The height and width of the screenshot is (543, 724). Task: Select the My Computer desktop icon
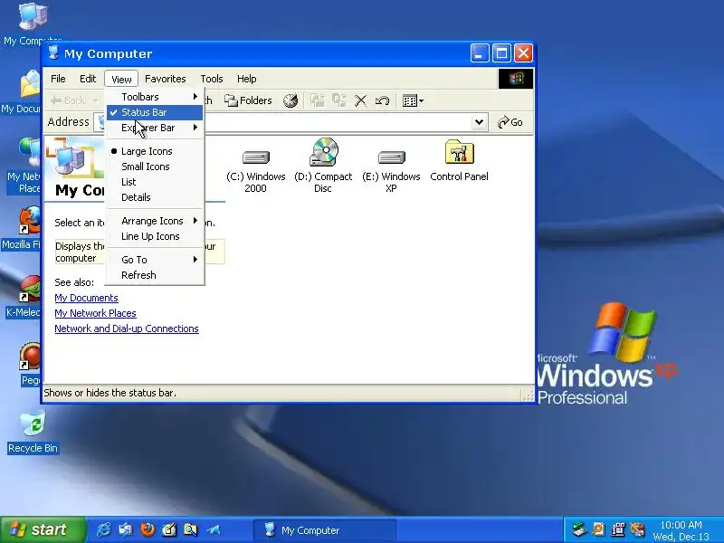pyautogui.click(x=33, y=24)
